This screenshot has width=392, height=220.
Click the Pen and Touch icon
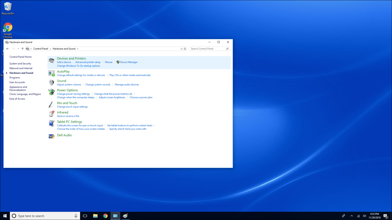[x=51, y=105]
